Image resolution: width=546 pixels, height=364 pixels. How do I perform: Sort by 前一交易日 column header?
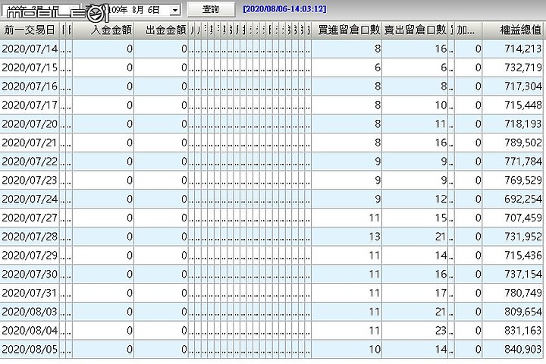(30, 30)
